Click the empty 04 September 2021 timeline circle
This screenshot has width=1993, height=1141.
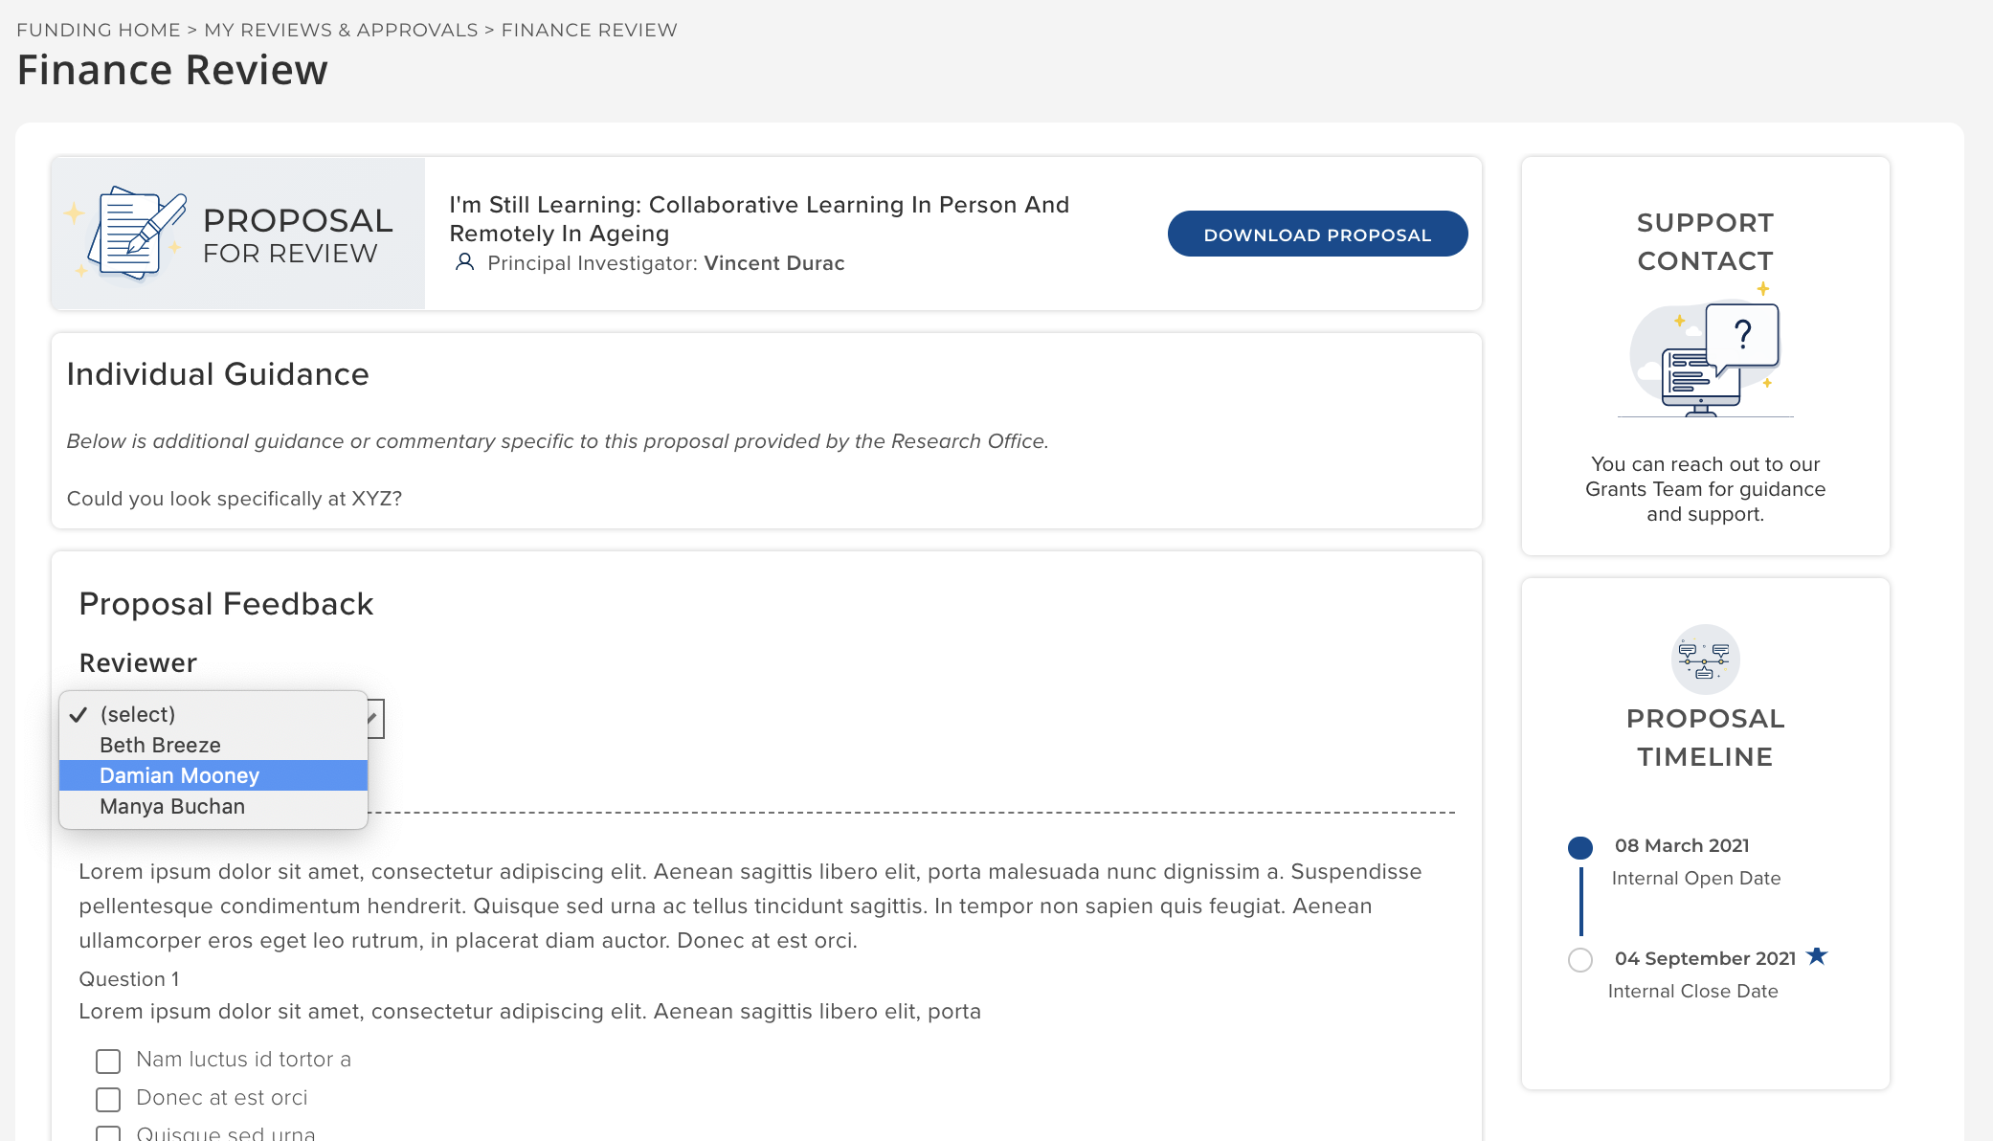[1580, 959]
